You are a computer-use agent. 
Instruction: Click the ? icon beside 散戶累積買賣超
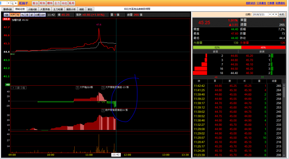pyautogui.click(x=103, y=111)
